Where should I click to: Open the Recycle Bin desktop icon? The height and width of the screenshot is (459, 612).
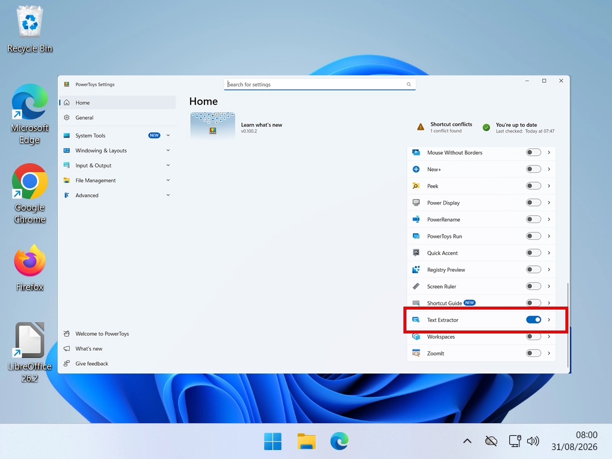click(x=30, y=30)
